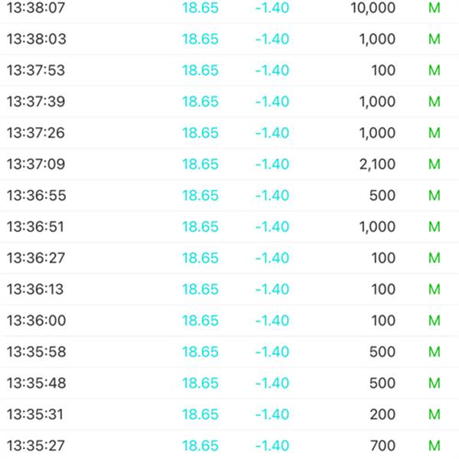The height and width of the screenshot is (459, 459).
Task: Tap the 13:37:53 timestamp
Action: [36, 71]
